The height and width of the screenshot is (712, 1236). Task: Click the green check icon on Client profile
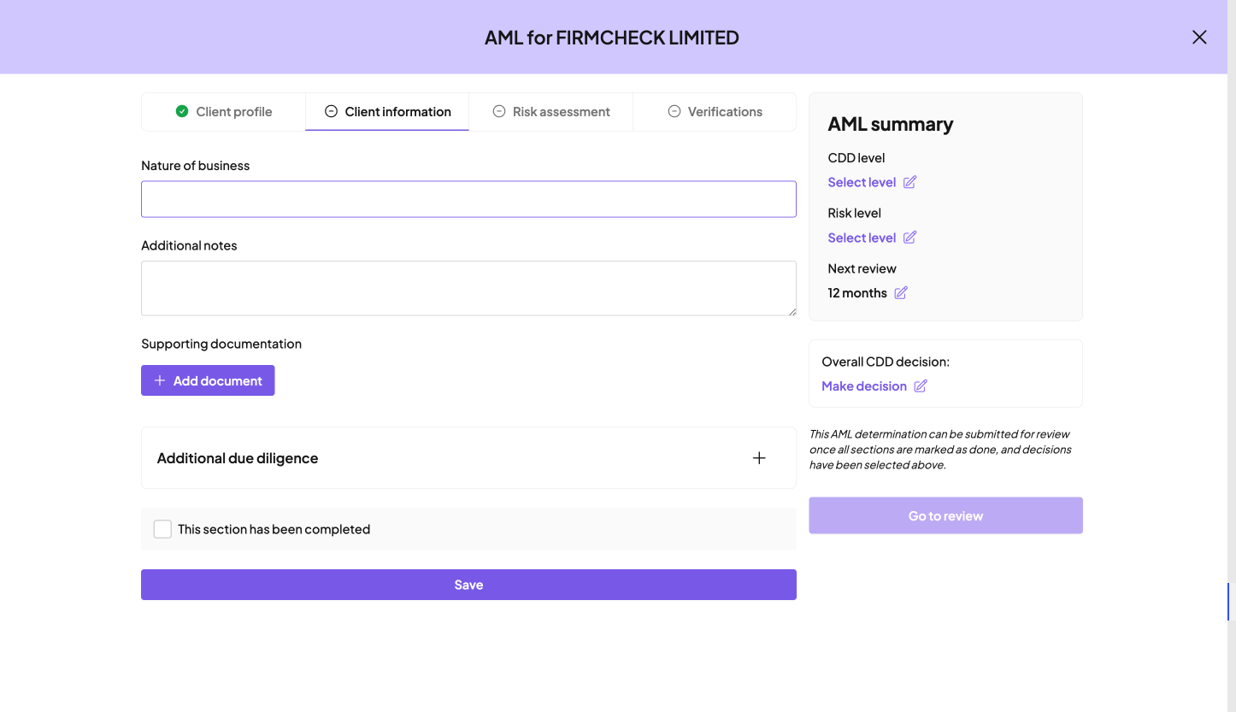coord(182,111)
